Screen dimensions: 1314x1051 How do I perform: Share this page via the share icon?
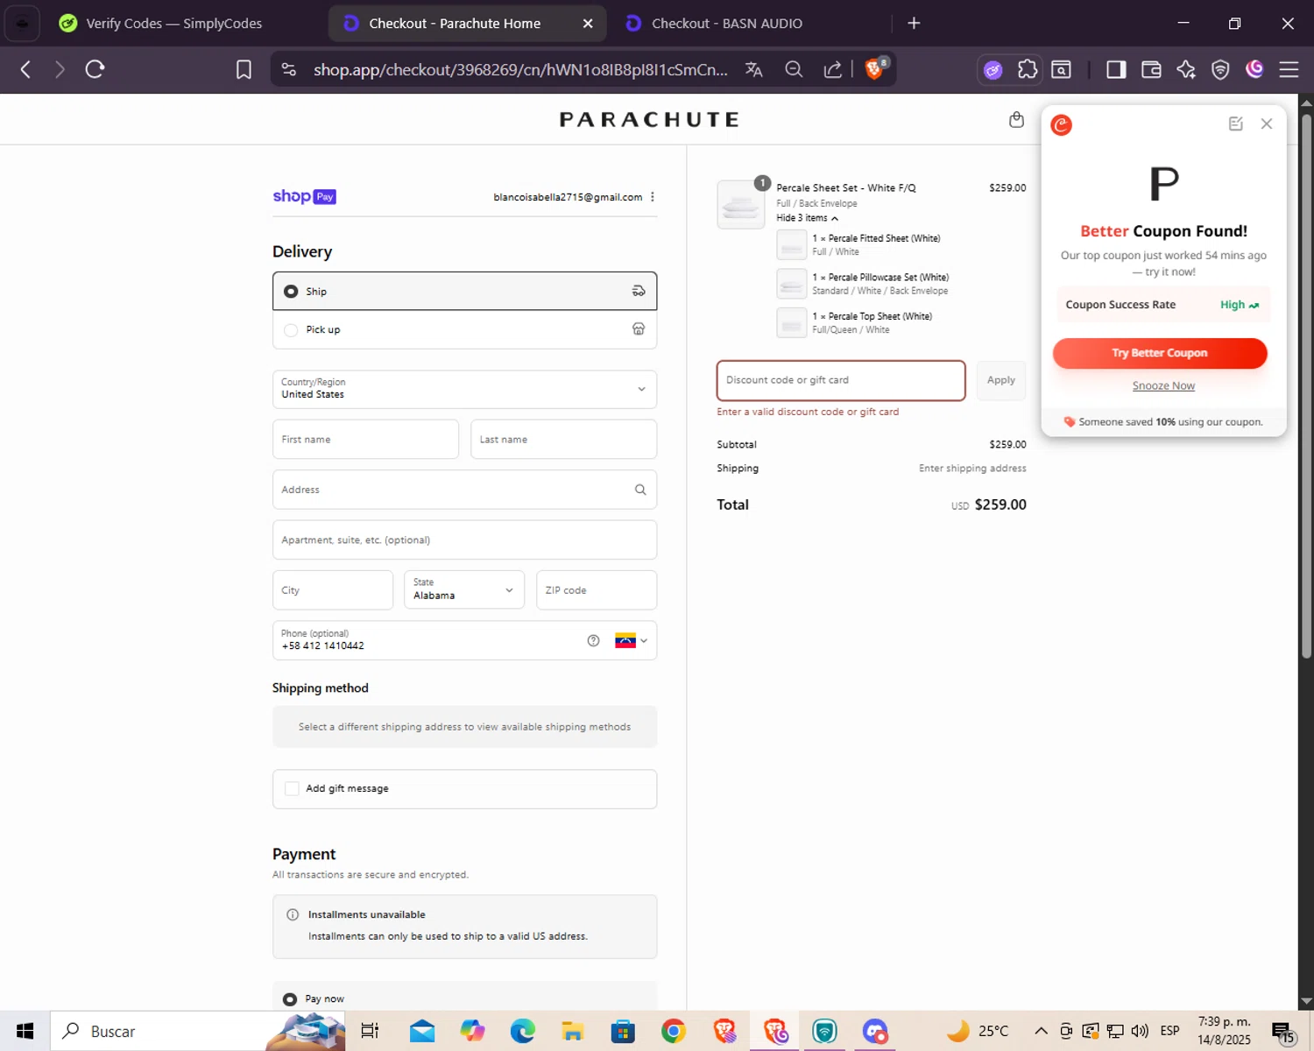(833, 69)
